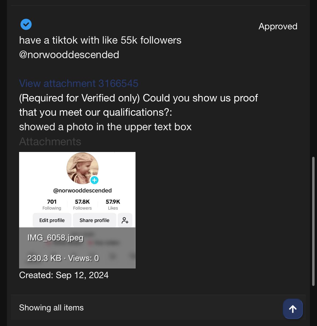Screen dimensions: 317x326
Task: Click the Share profile button
Action: click(94, 220)
